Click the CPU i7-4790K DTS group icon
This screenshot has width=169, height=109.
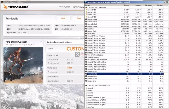click(86, 86)
